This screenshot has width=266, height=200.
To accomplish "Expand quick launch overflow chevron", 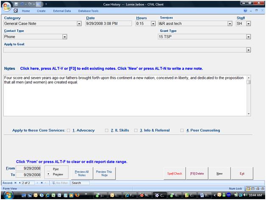I will [86, 194].
